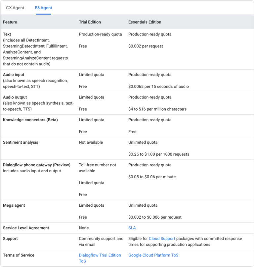
Task: Click the Service Level Agreement row label
Action: [26, 228]
